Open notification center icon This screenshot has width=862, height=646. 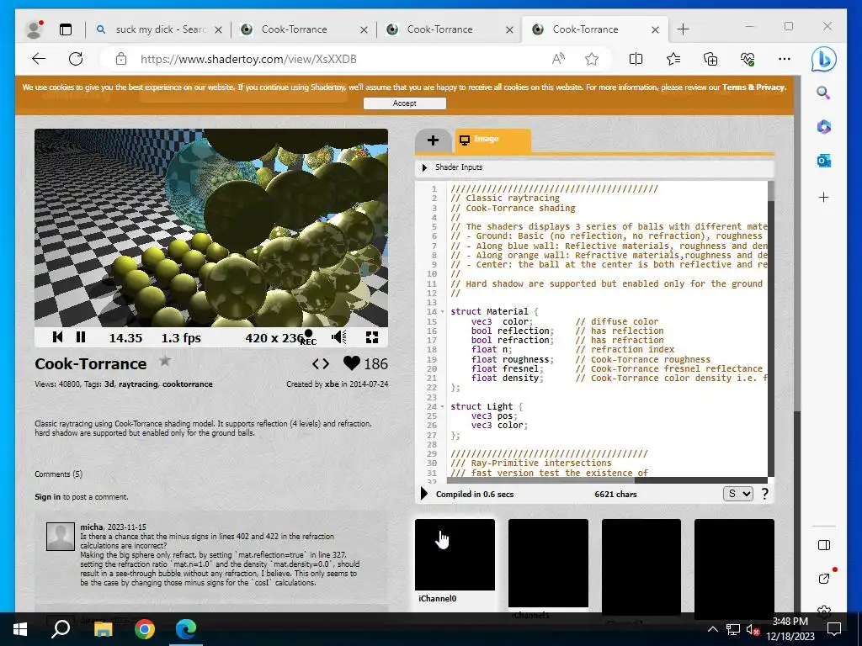834,629
